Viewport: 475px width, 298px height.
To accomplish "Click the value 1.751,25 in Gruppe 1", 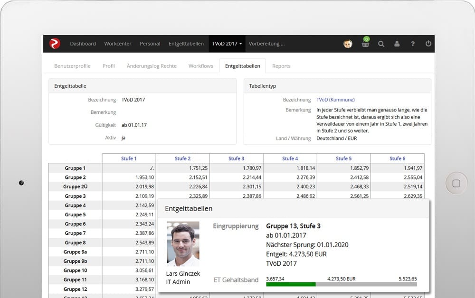I will [x=199, y=168].
